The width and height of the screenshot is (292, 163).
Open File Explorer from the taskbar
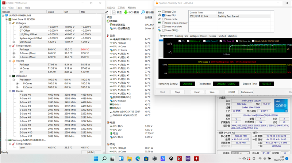click(130, 159)
